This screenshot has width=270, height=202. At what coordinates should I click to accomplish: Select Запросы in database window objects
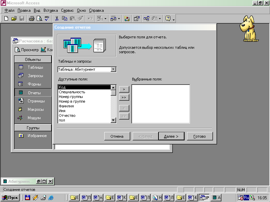click(x=33, y=76)
